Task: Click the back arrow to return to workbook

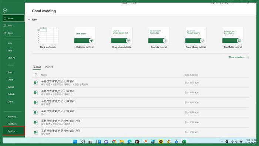Action: 5,10
